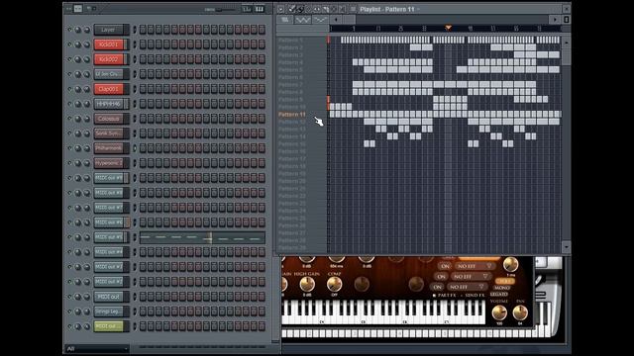This screenshot has width=634, height=356.
Task: Click the playlist scroll left arrow
Action: point(337,20)
